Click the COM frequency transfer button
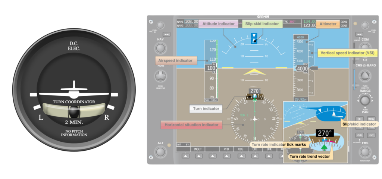382x179 pixels. [x=359, y=34]
